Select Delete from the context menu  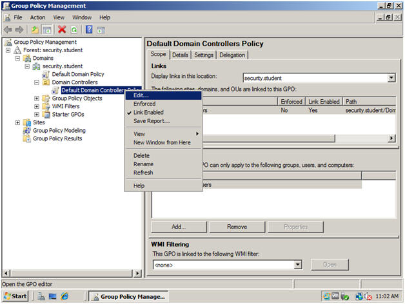pyautogui.click(x=163, y=156)
